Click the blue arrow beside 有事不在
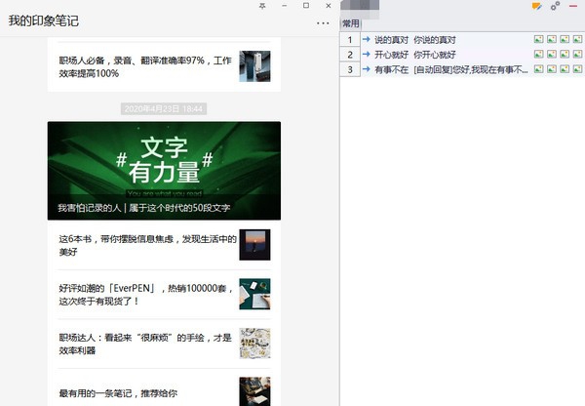Image resolution: width=585 pixels, height=406 pixels. [367, 69]
